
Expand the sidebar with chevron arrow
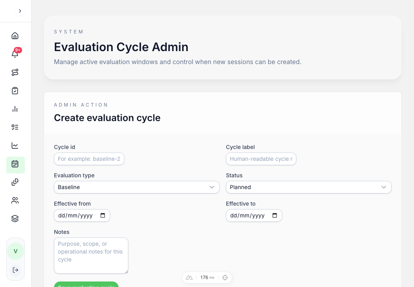[x=20, y=11]
